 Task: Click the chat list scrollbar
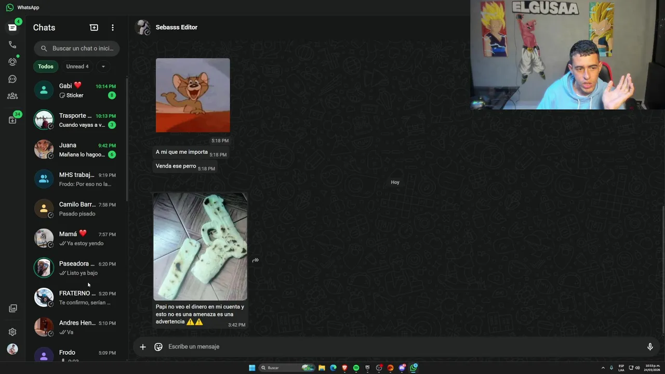(127, 140)
